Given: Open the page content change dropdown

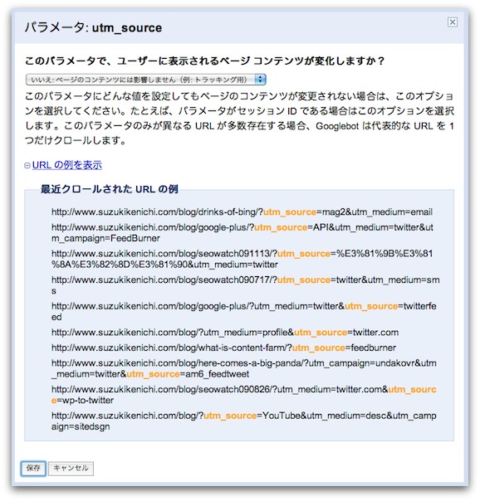Looking at the screenshot, I should click(146, 80).
